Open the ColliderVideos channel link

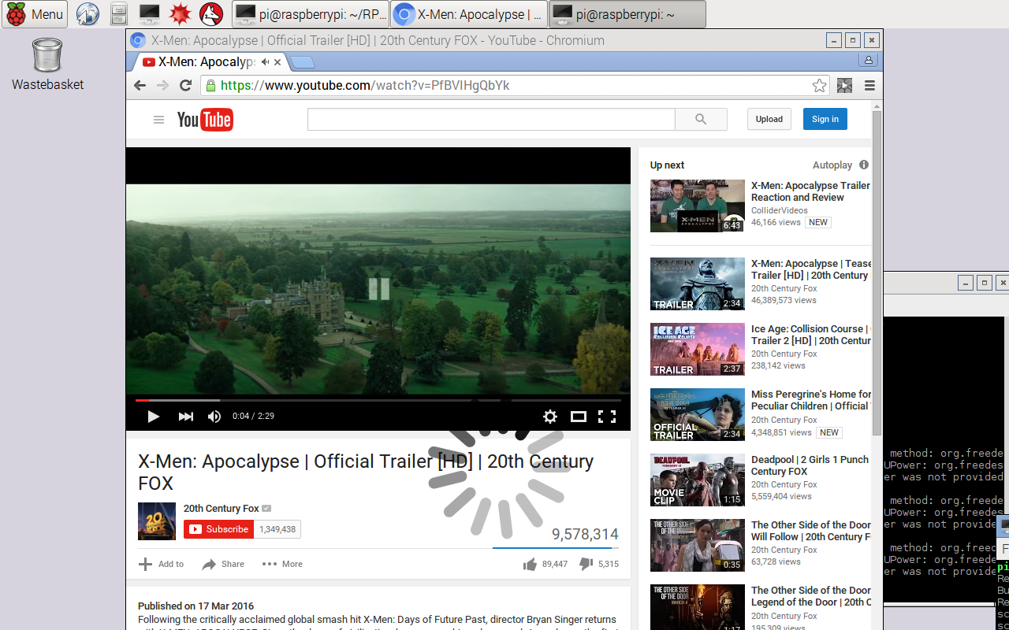[780, 210]
